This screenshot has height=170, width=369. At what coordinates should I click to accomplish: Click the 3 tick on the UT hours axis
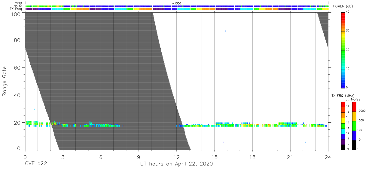(x=63, y=157)
